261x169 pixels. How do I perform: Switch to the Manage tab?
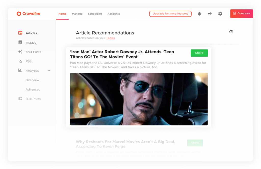77,14
